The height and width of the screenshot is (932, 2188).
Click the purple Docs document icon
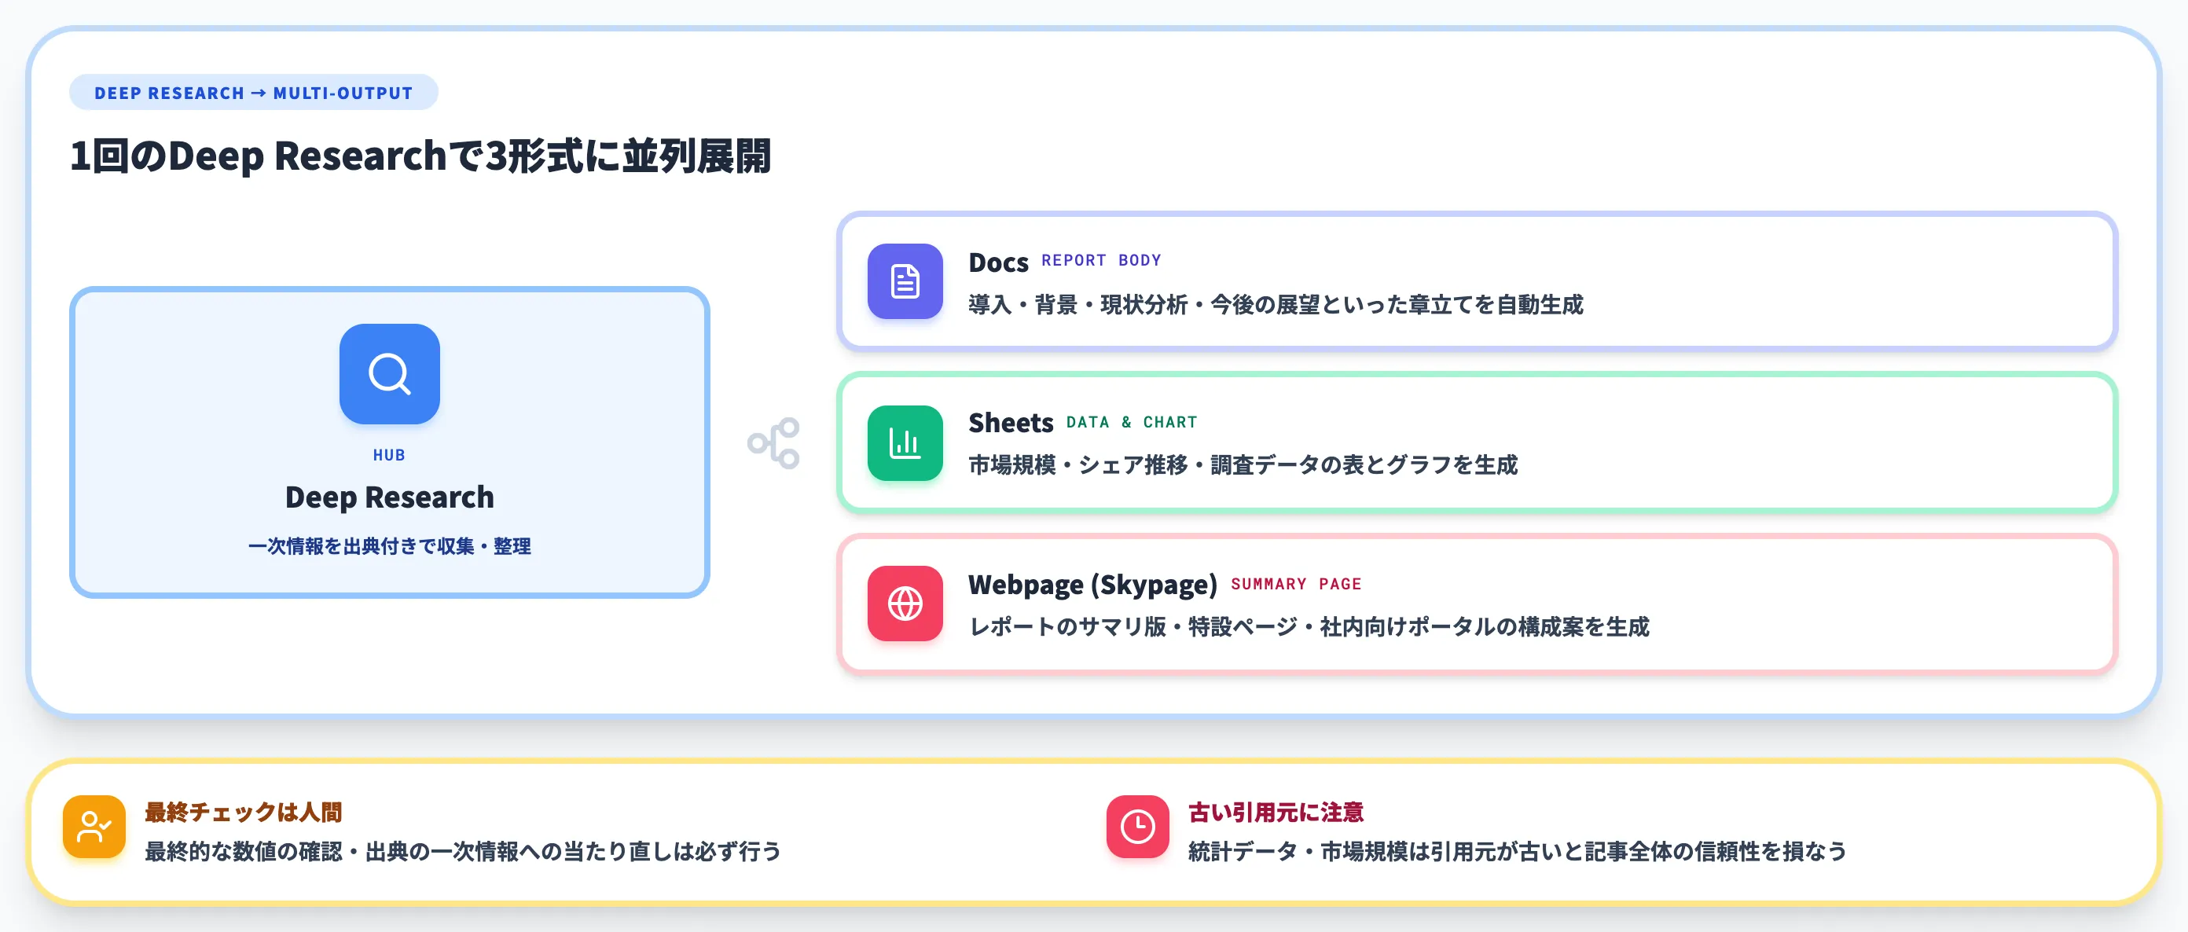pos(905,281)
